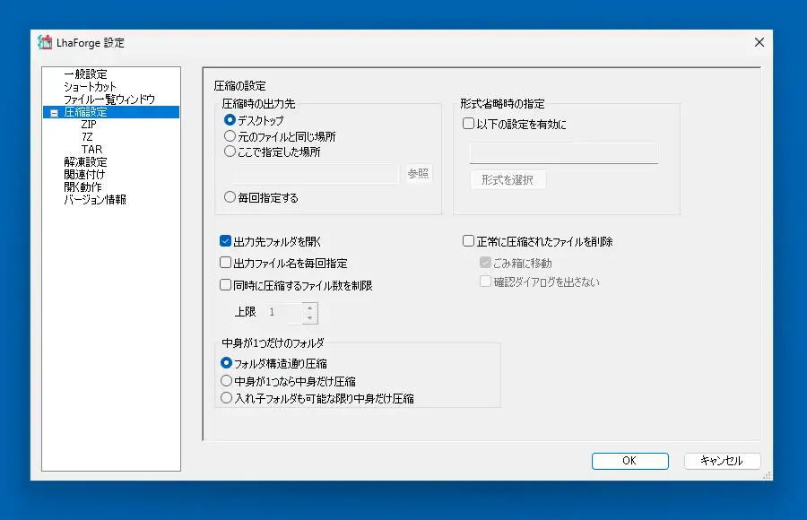Show バージョン情報 page
Viewport: 807px width, 520px height.
[95, 199]
